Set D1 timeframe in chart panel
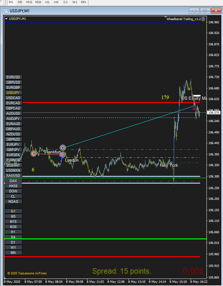223x286 pixels. 13,242
